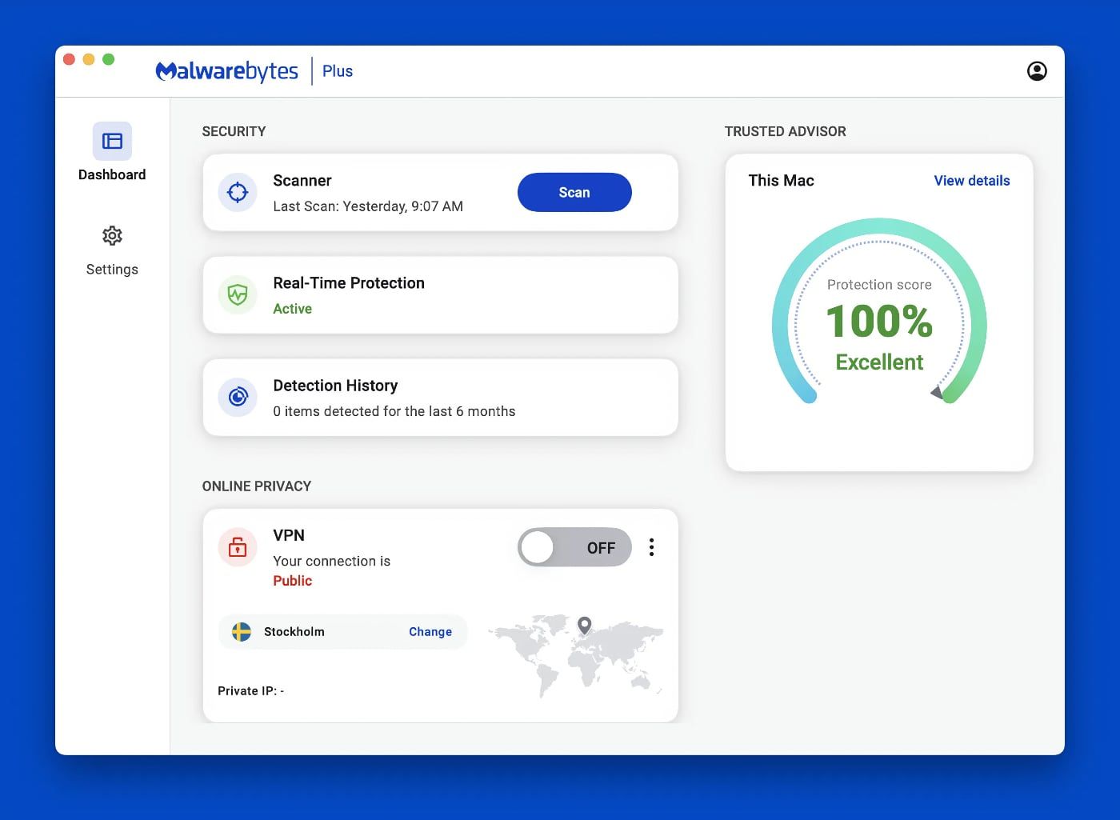This screenshot has width=1120, height=820.
Task: Click the 'Scanner' card title
Action: tap(302, 181)
